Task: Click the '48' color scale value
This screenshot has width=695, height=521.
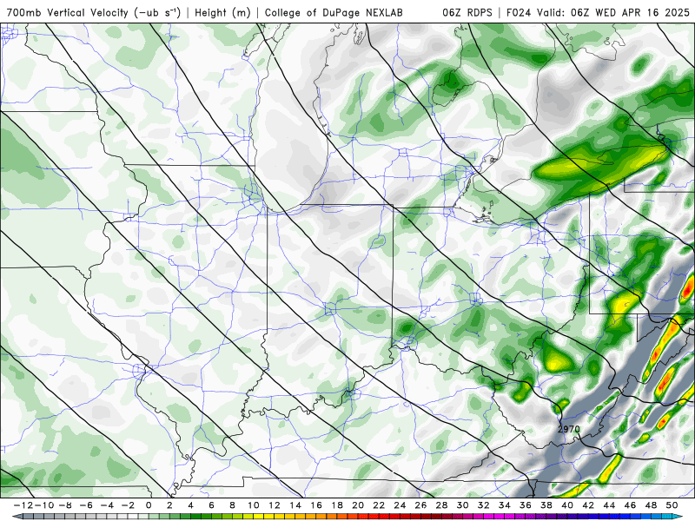Action: [x=651, y=505]
